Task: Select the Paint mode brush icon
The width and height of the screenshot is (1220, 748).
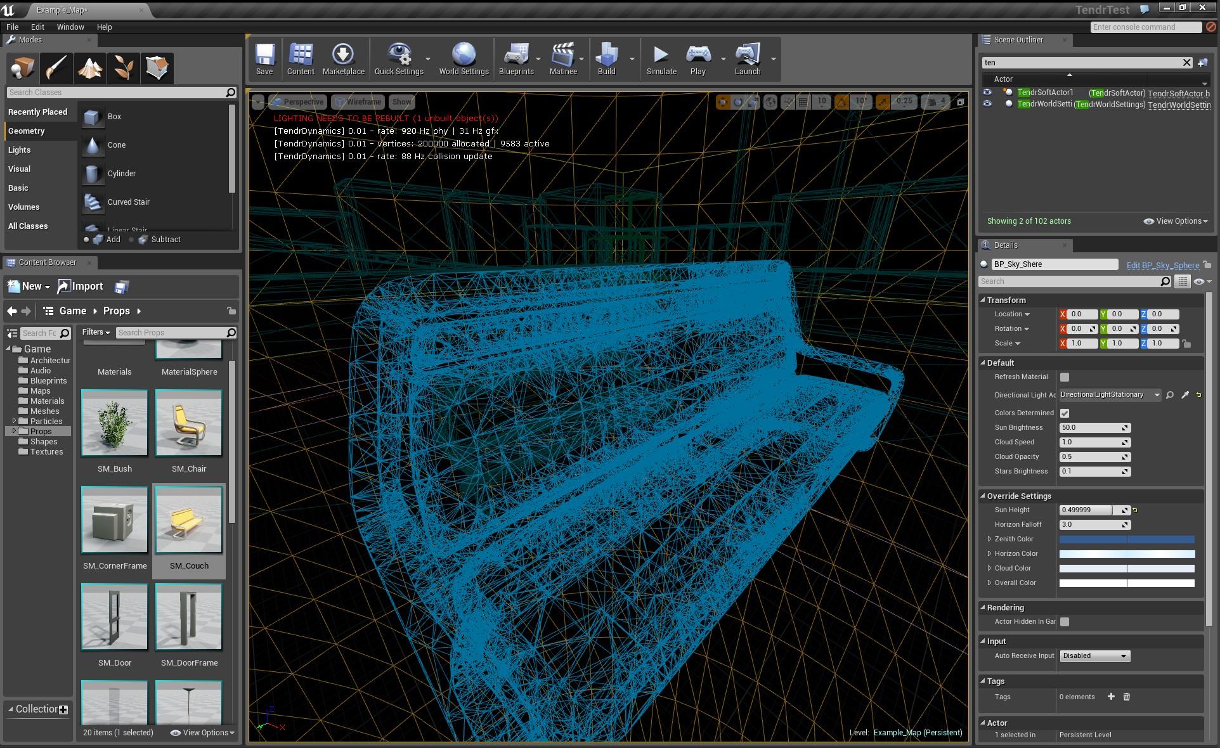Action: (56, 68)
